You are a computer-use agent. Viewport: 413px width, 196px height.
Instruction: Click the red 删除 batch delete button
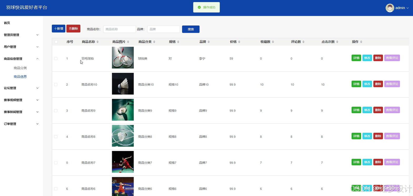tap(73, 29)
